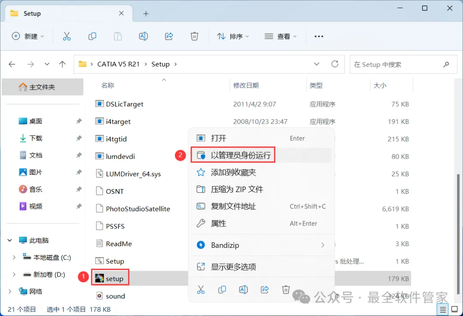Select the Setup tab title
463x316 pixels.
[x=32, y=14]
